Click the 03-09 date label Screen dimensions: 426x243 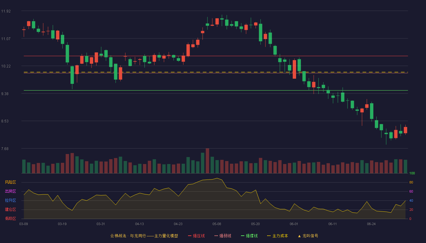click(23, 224)
